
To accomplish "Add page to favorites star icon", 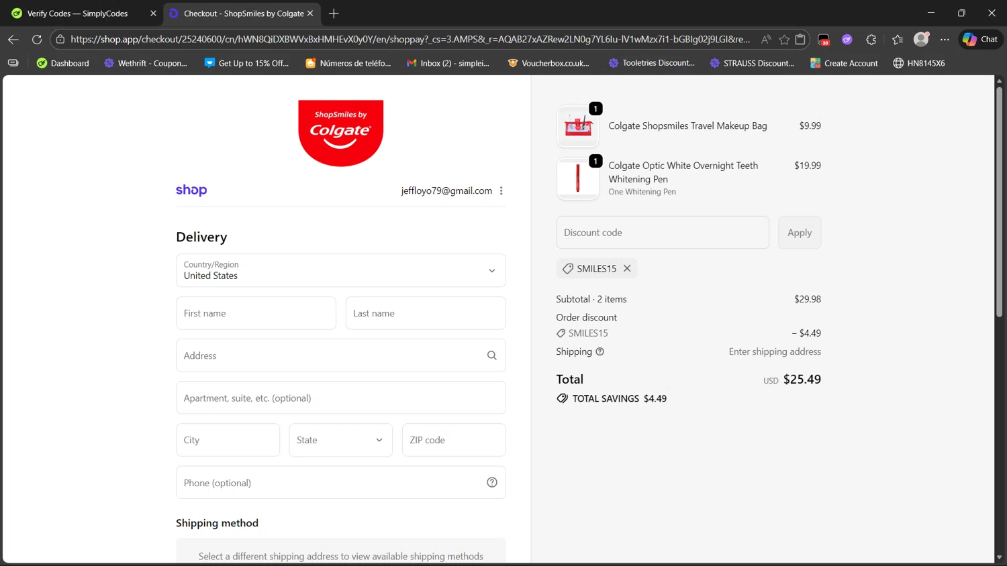I will click(x=784, y=40).
